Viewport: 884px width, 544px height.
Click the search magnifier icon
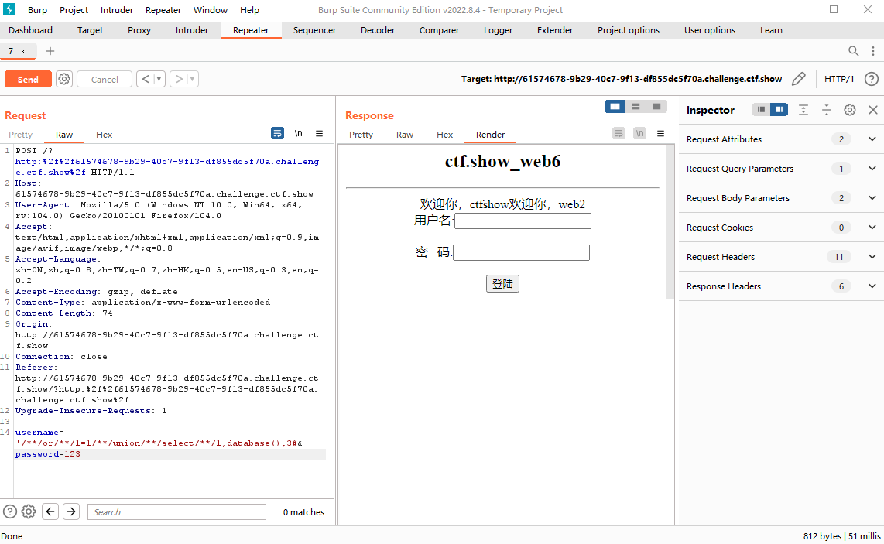coord(854,51)
